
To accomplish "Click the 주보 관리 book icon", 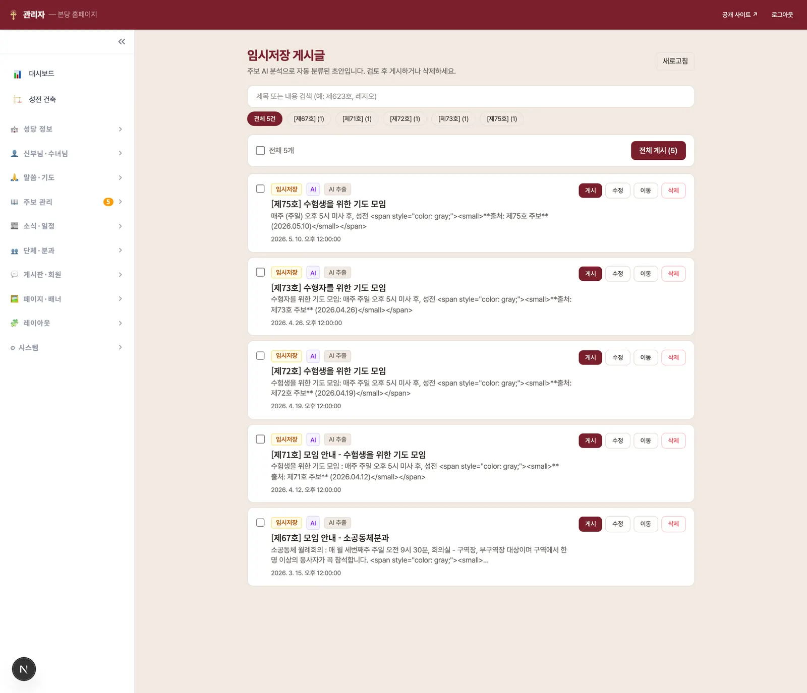I will [x=15, y=202].
